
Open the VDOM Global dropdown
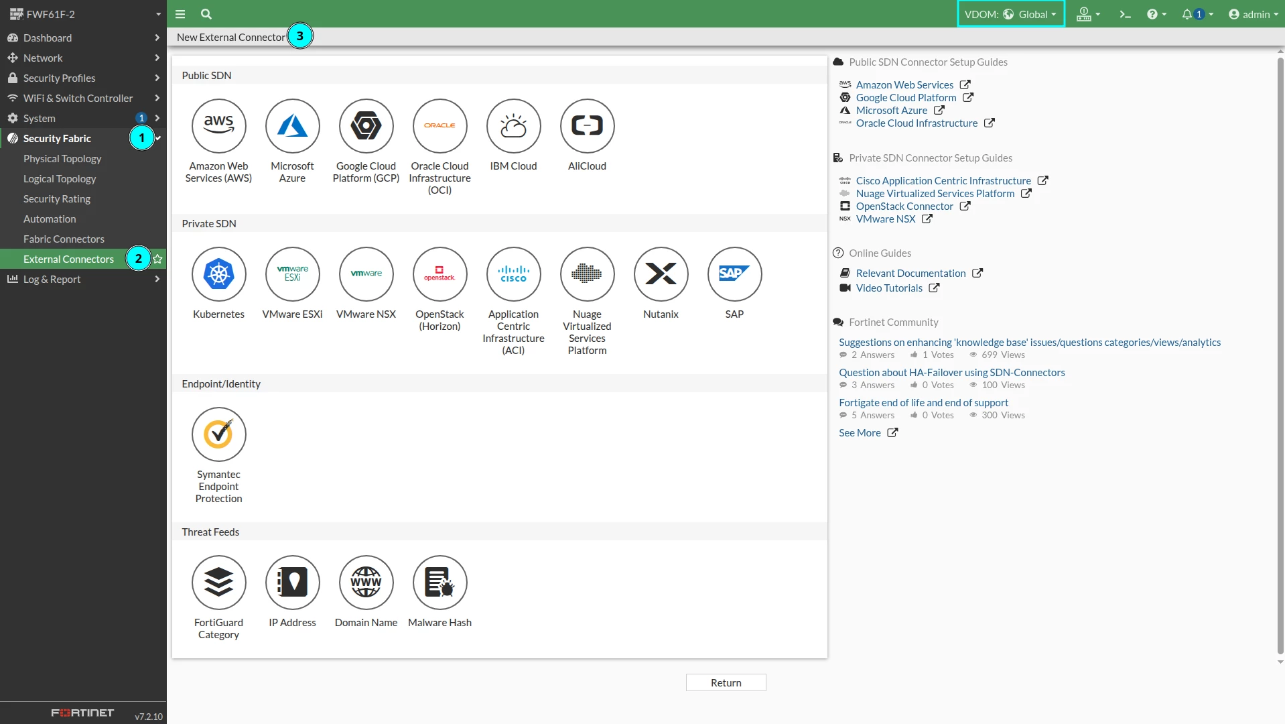click(x=1010, y=14)
